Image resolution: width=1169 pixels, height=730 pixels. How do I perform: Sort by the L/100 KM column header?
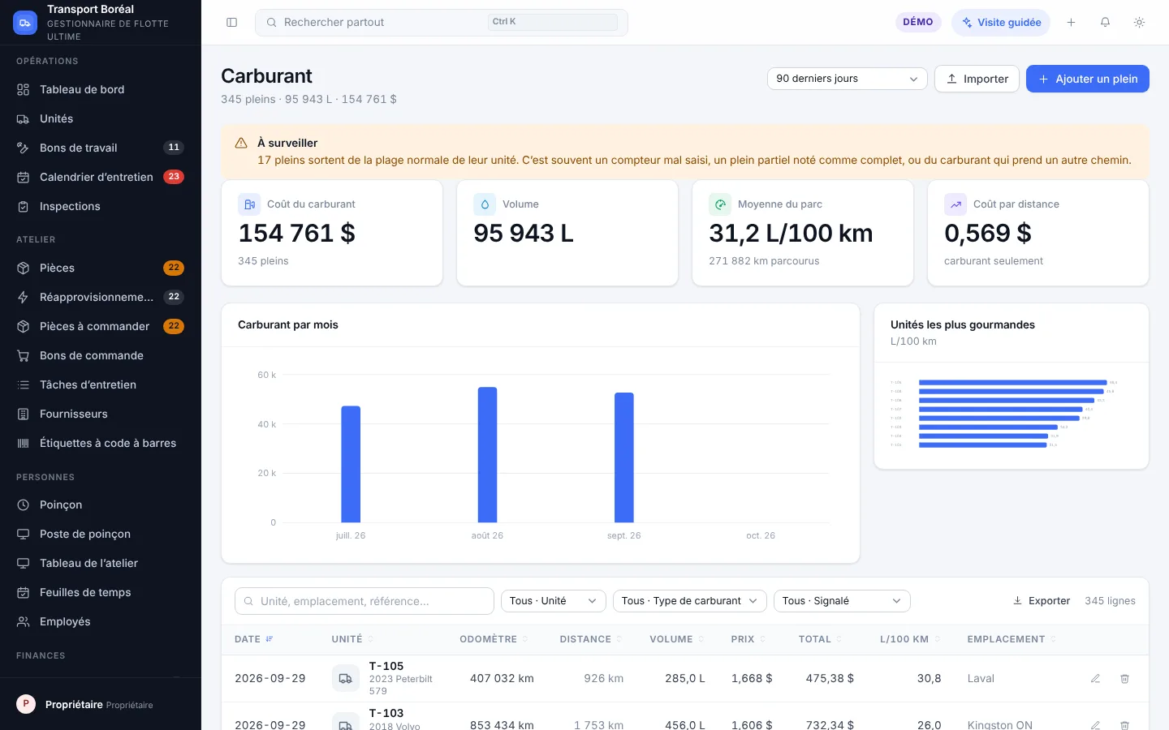[x=909, y=639]
